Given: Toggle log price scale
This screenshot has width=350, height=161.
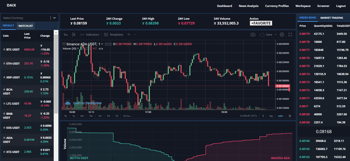Looking at the screenshot, I should (x=271, y=116).
